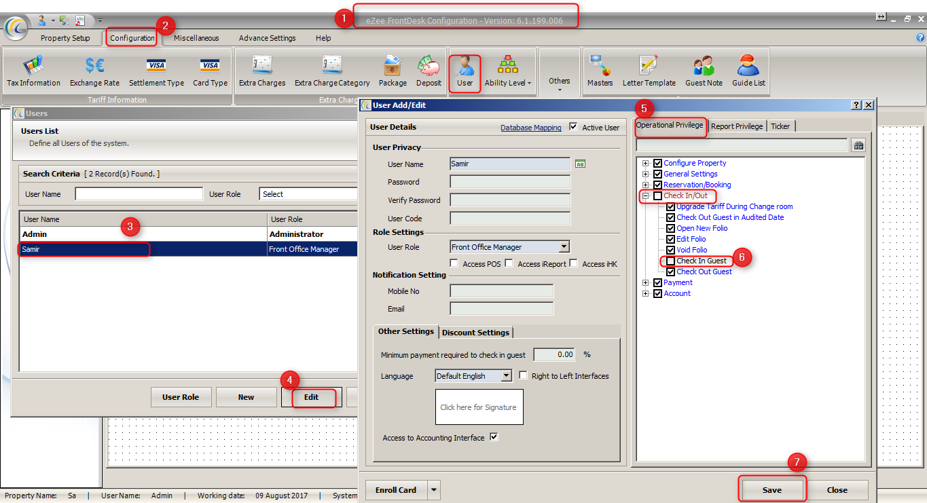Screen dimensions: 927x503
Task: Click the Edit button in Users window
Action: click(311, 397)
